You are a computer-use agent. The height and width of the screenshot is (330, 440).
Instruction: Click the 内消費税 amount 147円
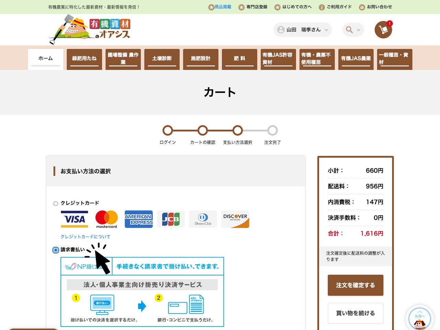click(375, 202)
